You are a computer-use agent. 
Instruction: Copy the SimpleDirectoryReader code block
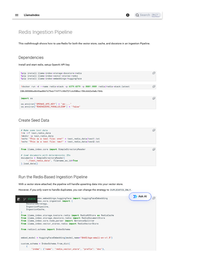[x=154, y=149]
